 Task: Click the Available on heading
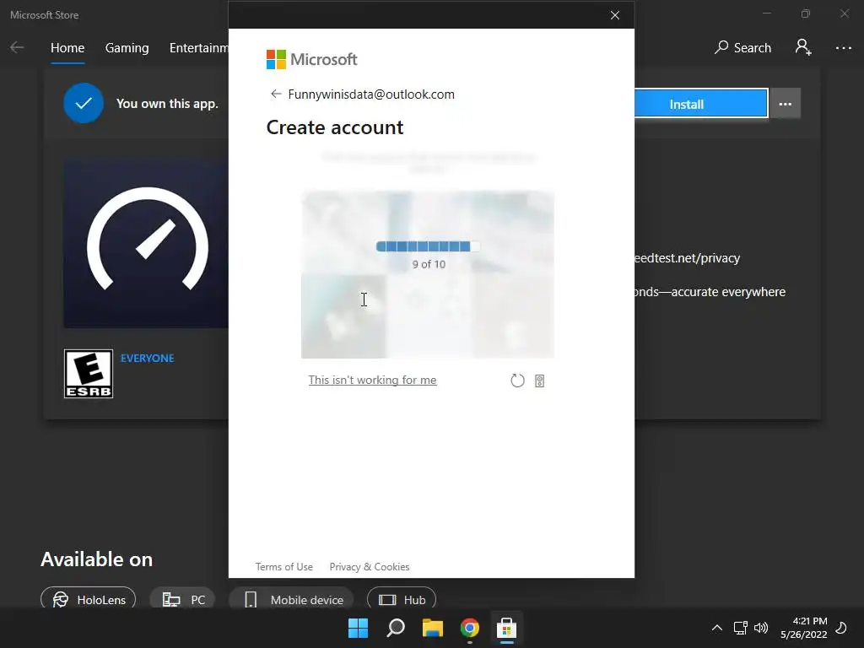[x=96, y=559]
